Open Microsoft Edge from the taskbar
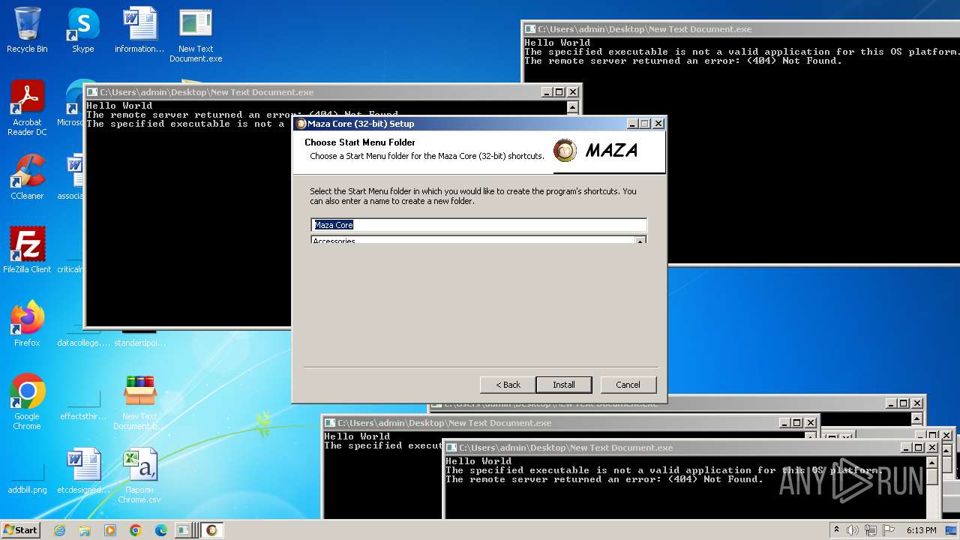Image resolution: width=960 pixels, height=540 pixels. coord(161,530)
